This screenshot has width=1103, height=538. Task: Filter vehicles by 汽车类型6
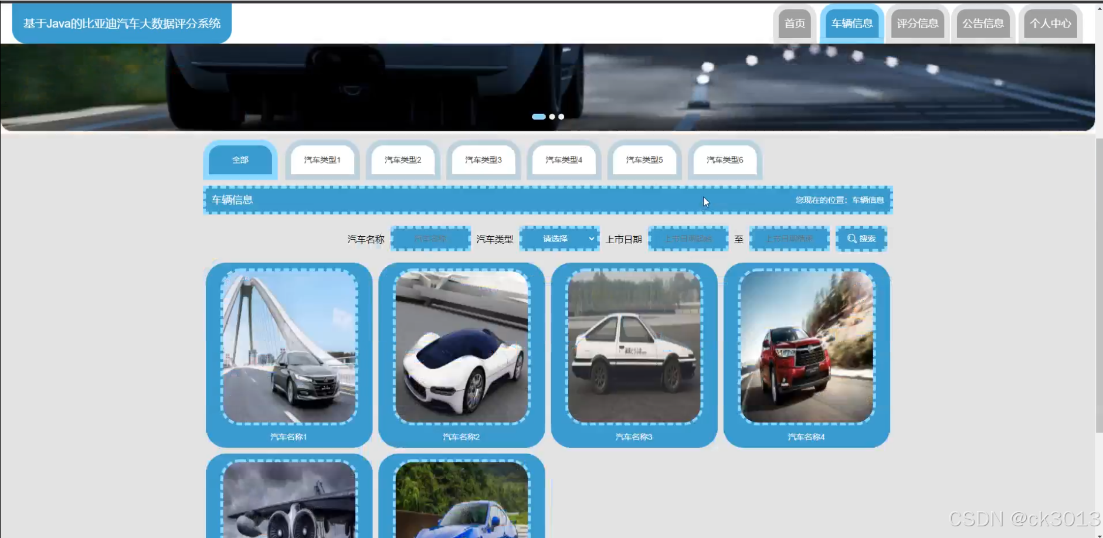click(x=725, y=159)
